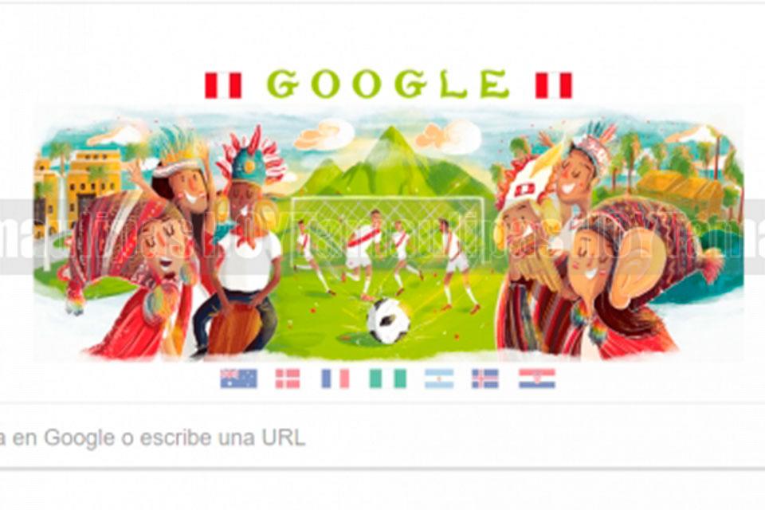Click the green-white-green Nigeria flag
765x510 pixels.
click(x=387, y=379)
